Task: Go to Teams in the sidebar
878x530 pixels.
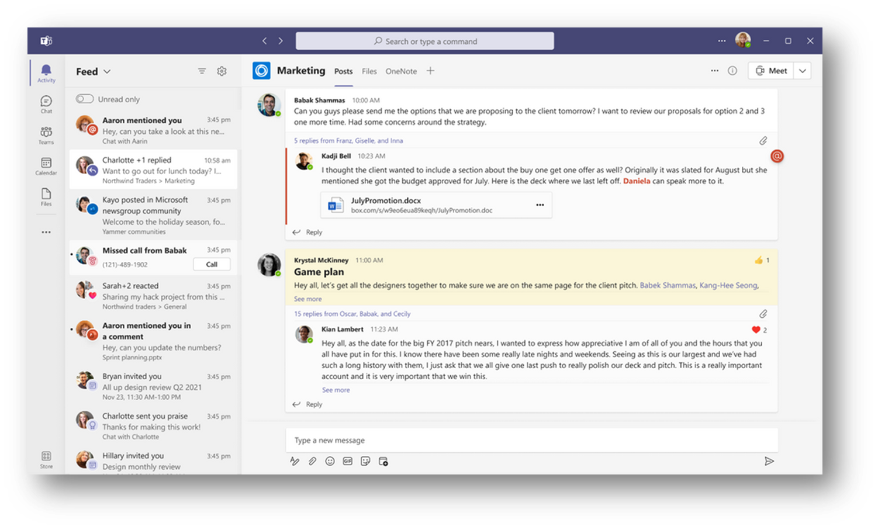Action: coord(46,134)
